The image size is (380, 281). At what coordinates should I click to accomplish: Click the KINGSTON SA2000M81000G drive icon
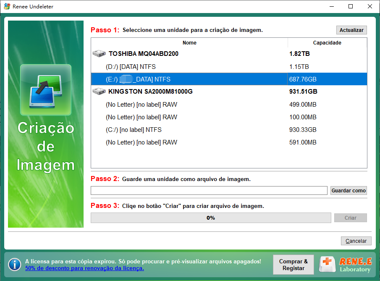click(99, 92)
